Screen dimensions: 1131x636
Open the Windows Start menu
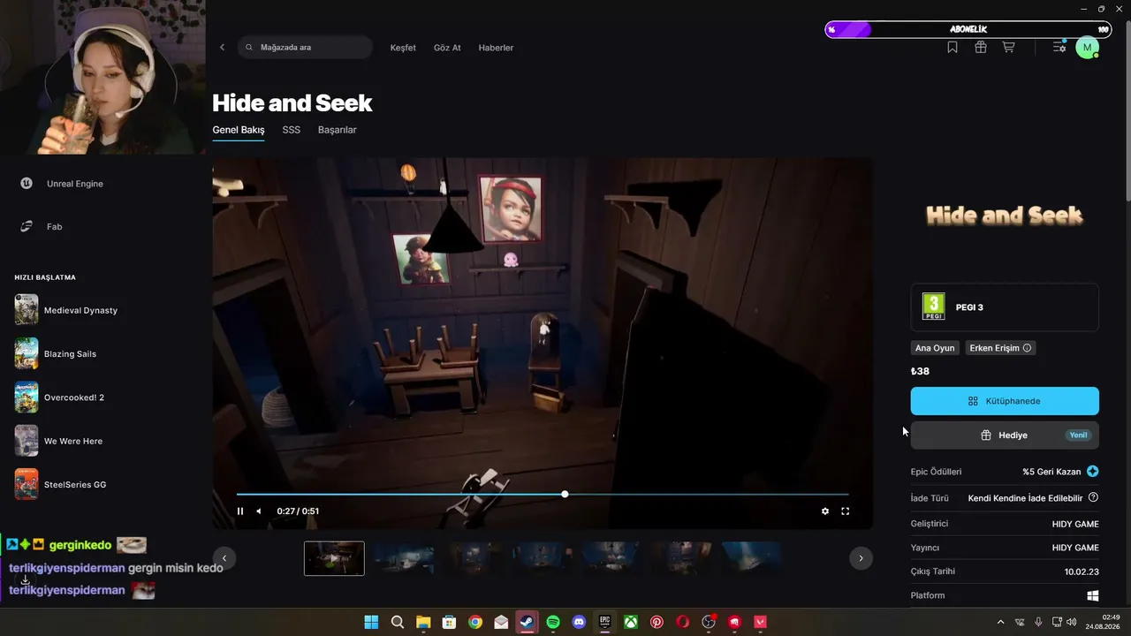[x=371, y=622]
